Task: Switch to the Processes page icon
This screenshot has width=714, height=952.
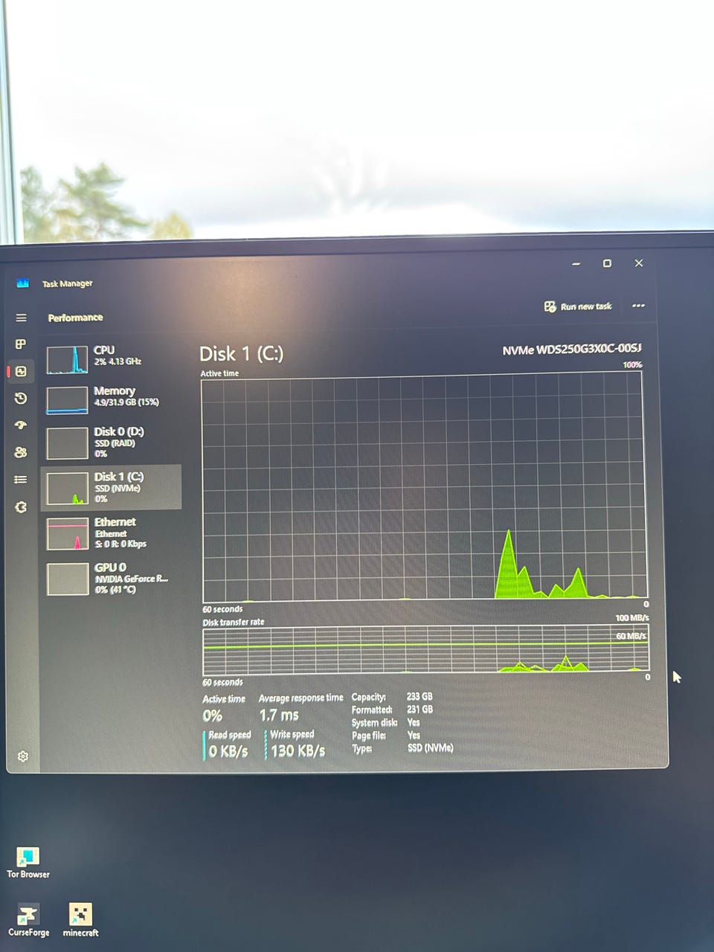Action: 21,344
